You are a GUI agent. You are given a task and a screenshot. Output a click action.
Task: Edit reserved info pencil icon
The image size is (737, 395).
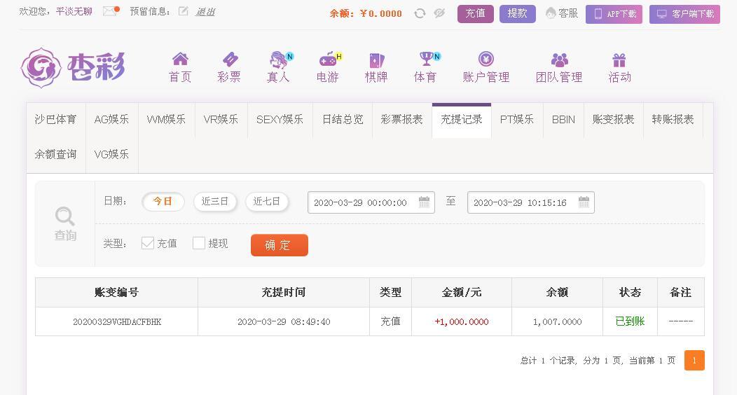click(x=184, y=11)
